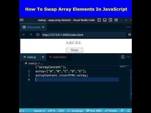
Task: Click the editor vertical scrollbar
Action: click(131, 84)
